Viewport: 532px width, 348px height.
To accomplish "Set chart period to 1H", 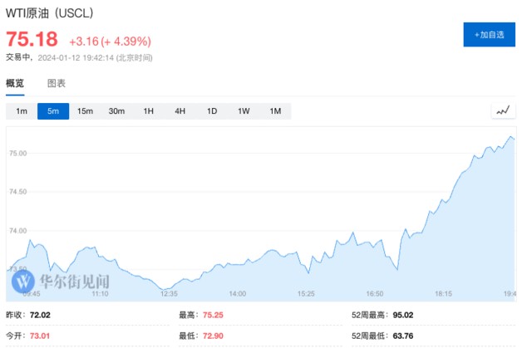I will [149, 111].
